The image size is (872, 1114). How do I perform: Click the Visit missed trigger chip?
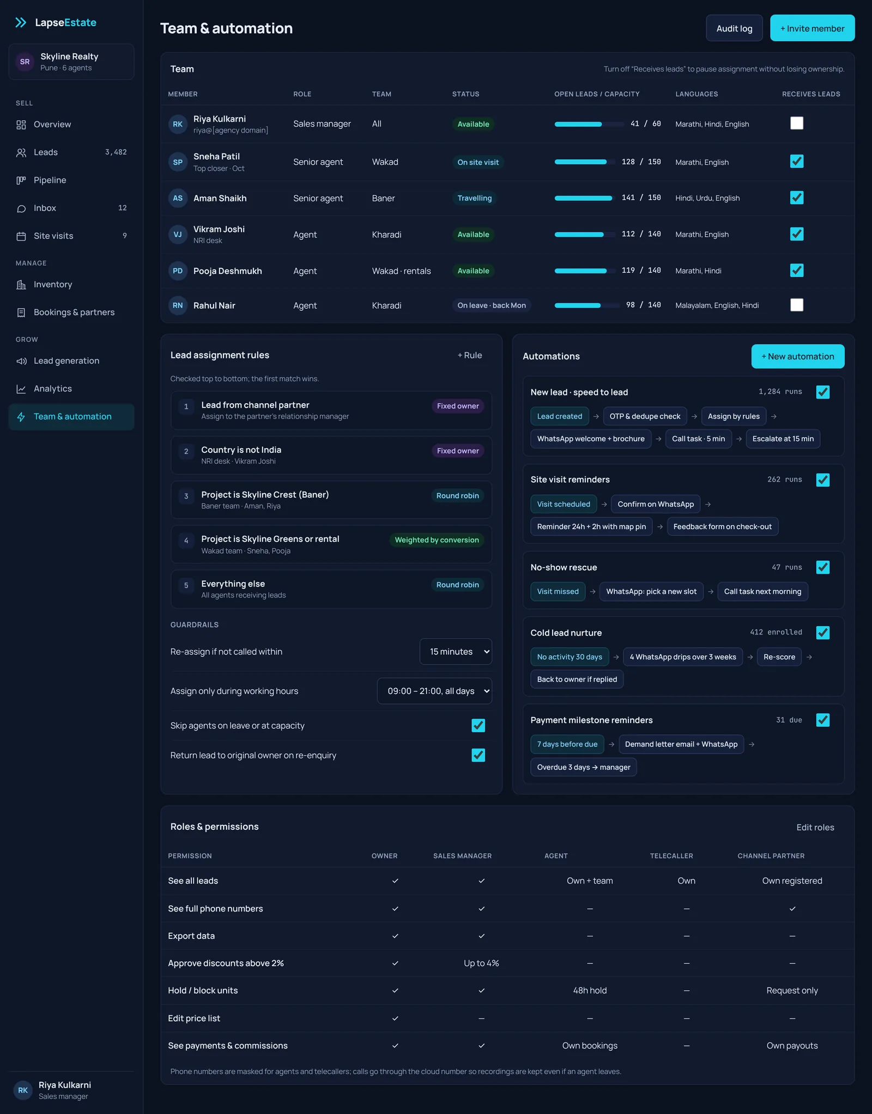[558, 591]
